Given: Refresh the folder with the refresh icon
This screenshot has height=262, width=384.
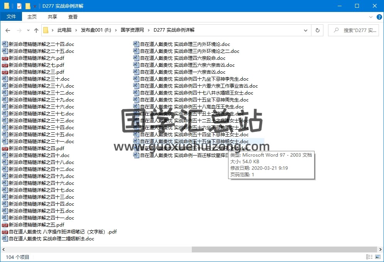Looking at the screenshot, I should point(317,30).
